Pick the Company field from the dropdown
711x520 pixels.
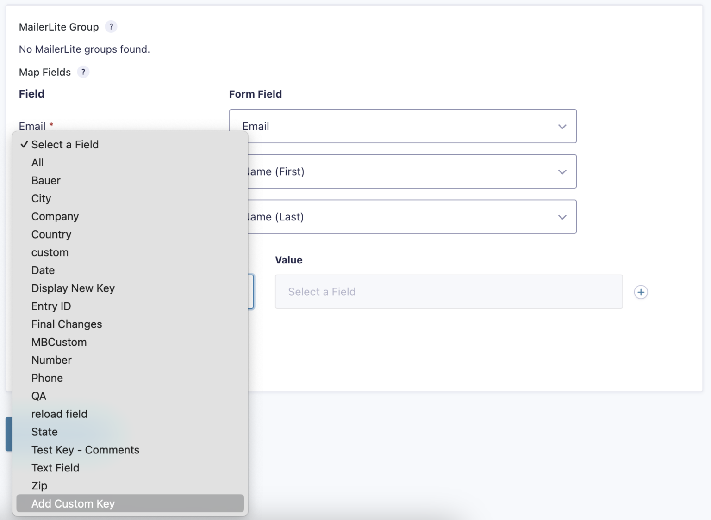55,216
